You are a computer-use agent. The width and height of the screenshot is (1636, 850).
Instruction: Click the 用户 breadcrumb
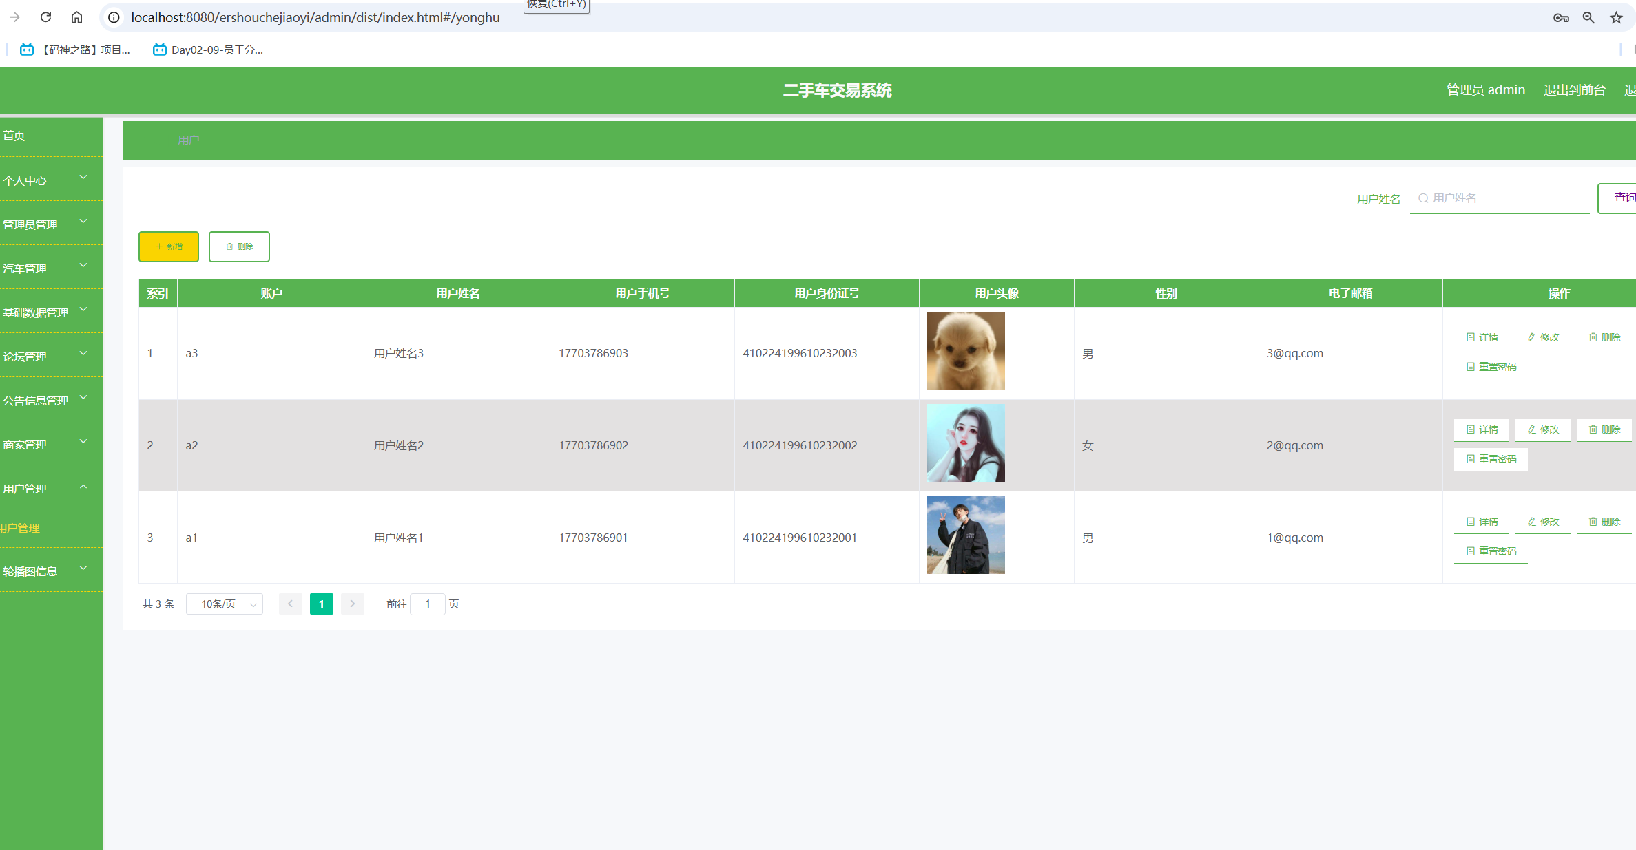(x=188, y=140)
